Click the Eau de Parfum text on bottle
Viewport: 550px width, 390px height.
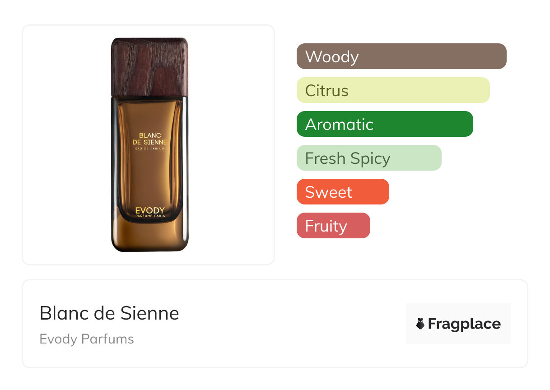coord(150,149)
